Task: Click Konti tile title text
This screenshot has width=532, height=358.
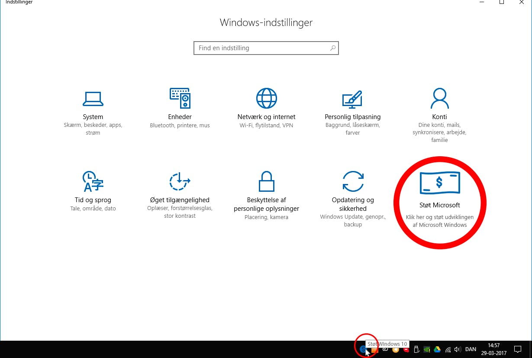Action: pyautogui.click(x=439, y=117)
